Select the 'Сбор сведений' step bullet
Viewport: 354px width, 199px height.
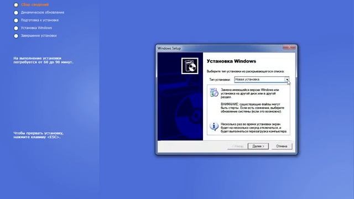tap(16, 5)
